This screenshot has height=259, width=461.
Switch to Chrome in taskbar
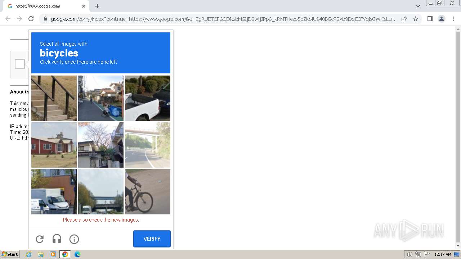[x=65, y=254]
